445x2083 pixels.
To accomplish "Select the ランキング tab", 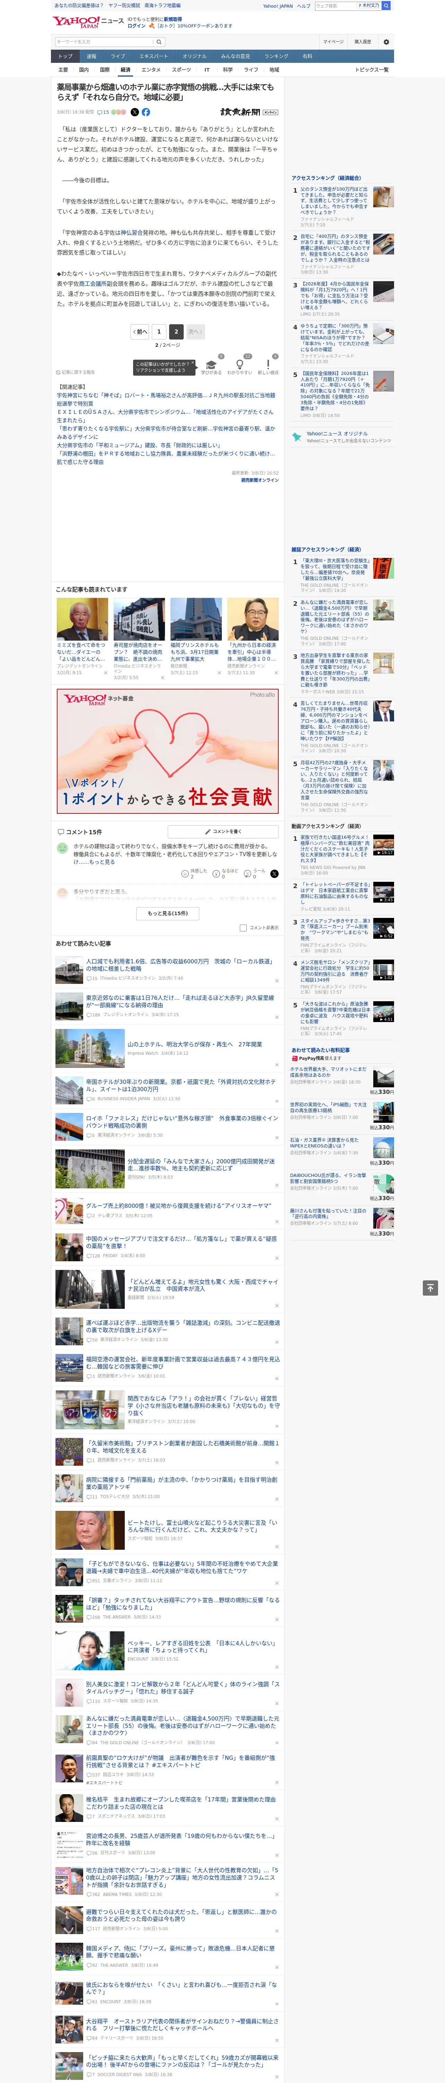I will 276,57.
